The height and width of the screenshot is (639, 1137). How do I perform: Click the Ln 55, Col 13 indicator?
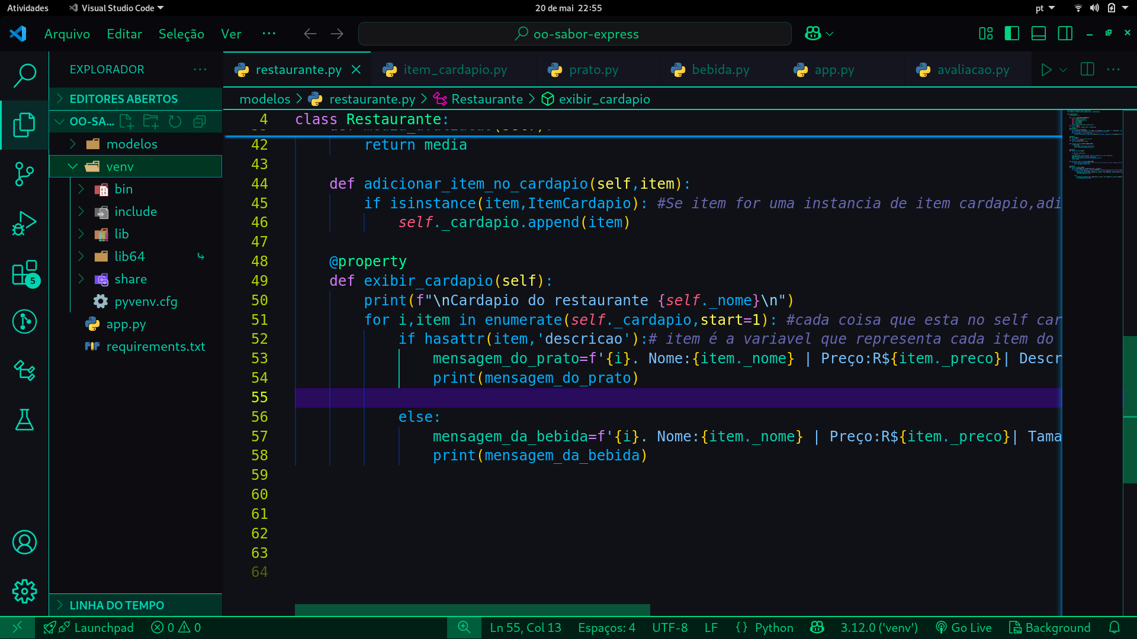click(x=525, y=627)
